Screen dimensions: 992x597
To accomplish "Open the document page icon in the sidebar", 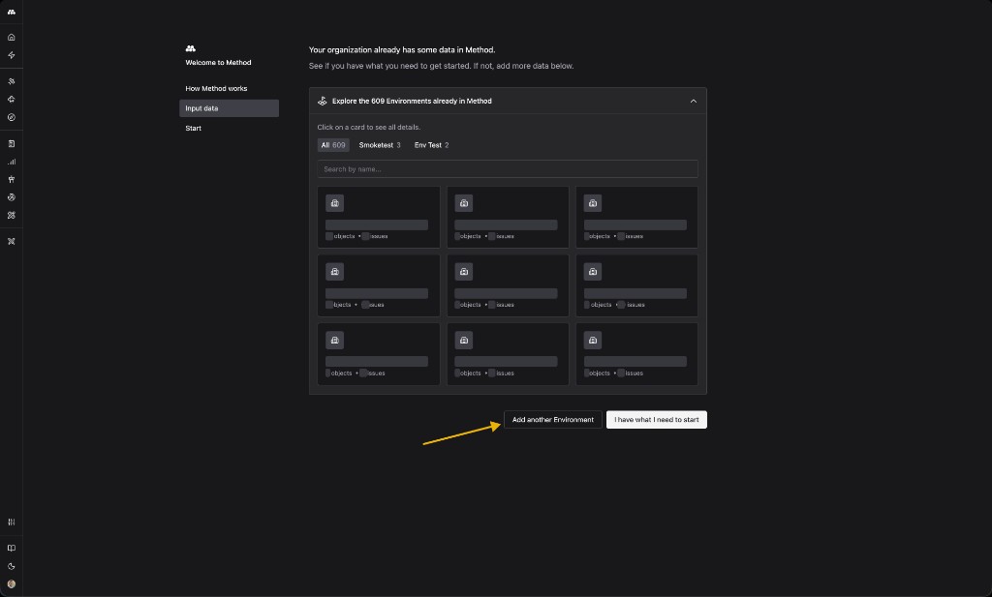I will (x=12, y=144).
